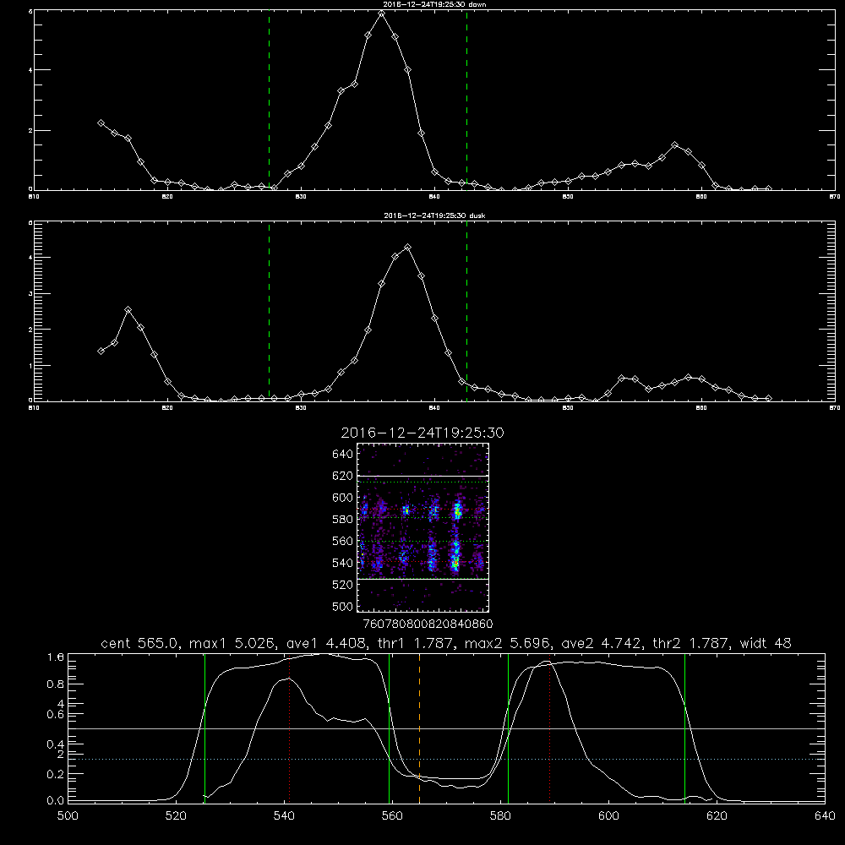Click the left green dashed line in the dawn plot
845x845 pixels.
pyautogui.click(x=269, y=100)
